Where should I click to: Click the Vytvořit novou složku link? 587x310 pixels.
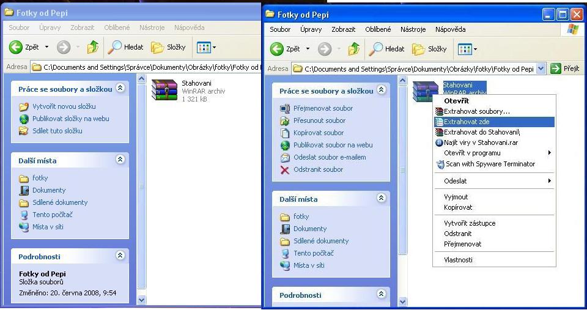(64, 106)
